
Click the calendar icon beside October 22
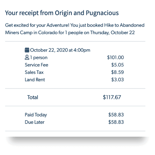(x=27, y=50)
